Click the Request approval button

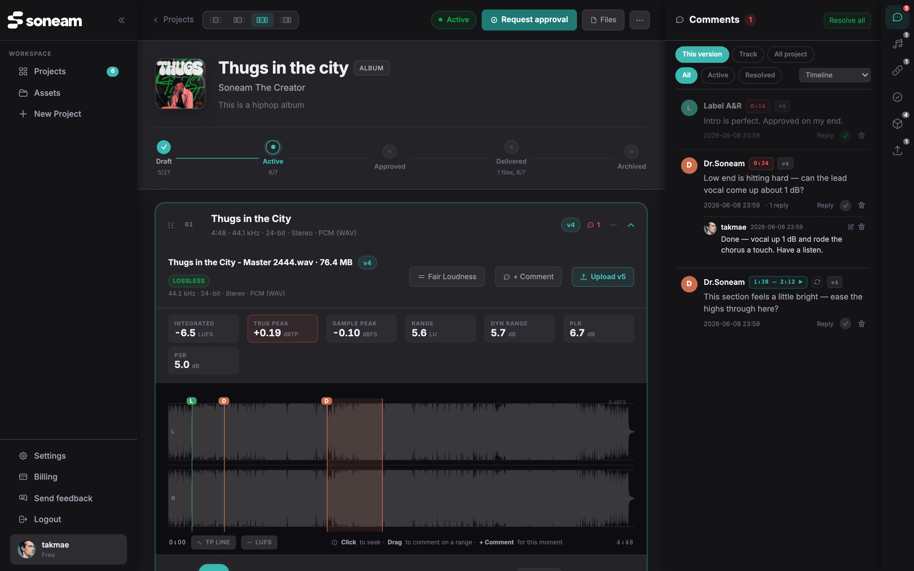click(529, 20)
